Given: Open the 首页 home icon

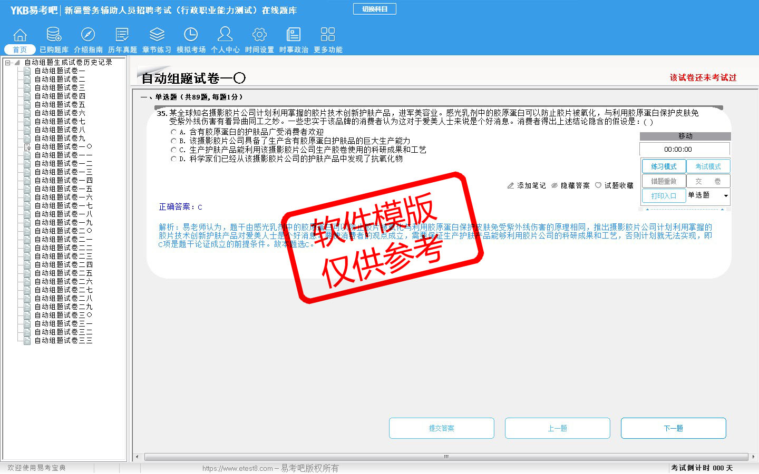Looking at the screenshot, I should tap(20, 35).
